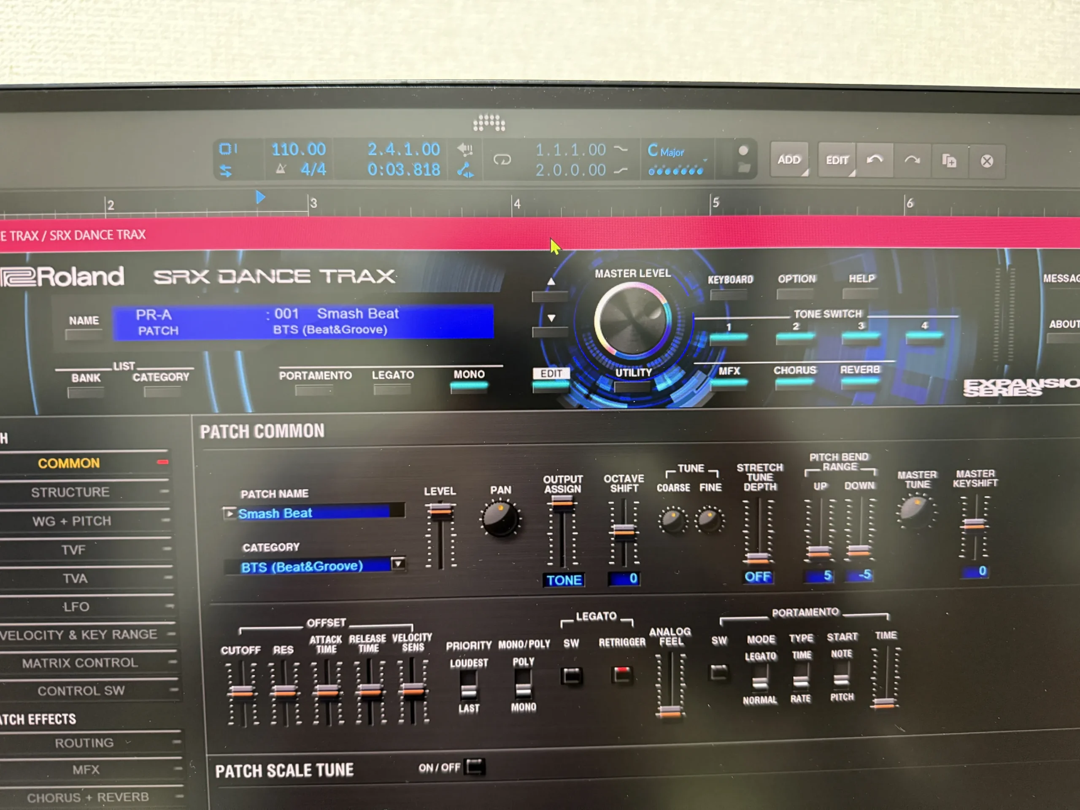Click the circled X delete icon
Viewport: 1080px width, 810px height.
tap(987, 161)
